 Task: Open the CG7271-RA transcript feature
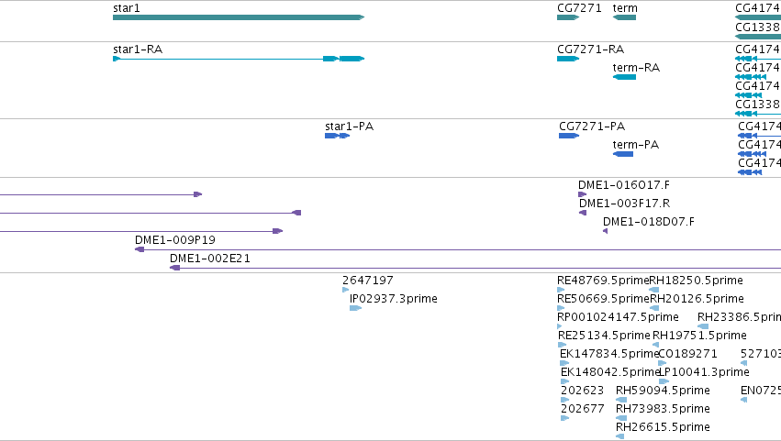point(568,59)
